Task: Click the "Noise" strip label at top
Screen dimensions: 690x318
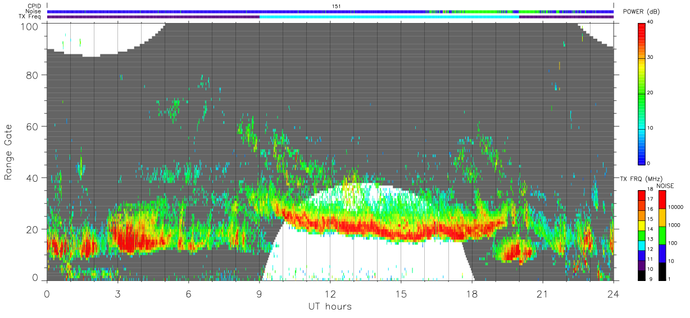Action: pyautogui.click(x=33, y=11)
